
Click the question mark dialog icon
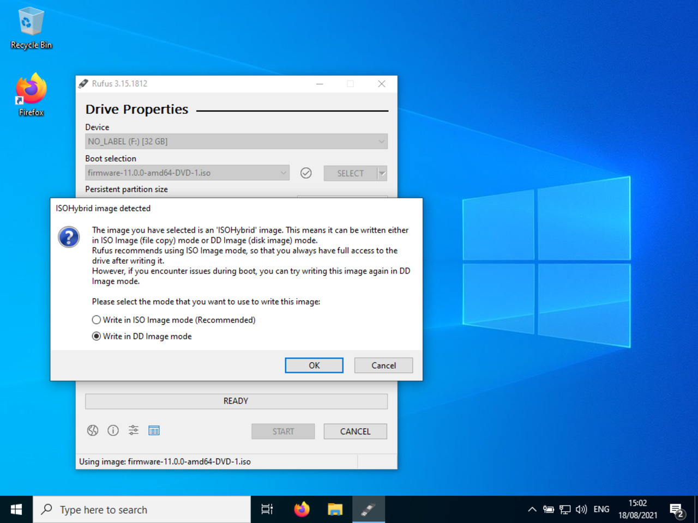pos(69,237)
